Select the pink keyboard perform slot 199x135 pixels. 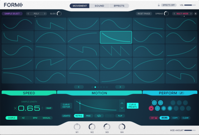tap(151, 108)
